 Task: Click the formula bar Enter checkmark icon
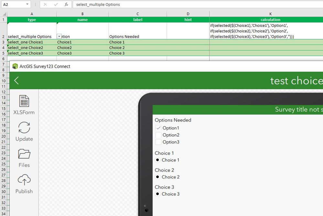click(x=56, y=4)
